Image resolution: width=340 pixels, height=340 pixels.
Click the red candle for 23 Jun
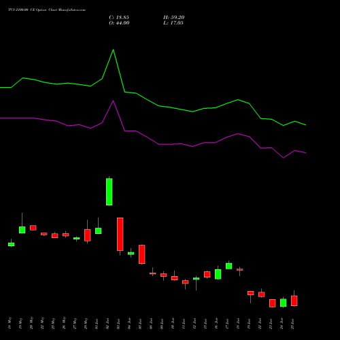[x=273, y=303]
